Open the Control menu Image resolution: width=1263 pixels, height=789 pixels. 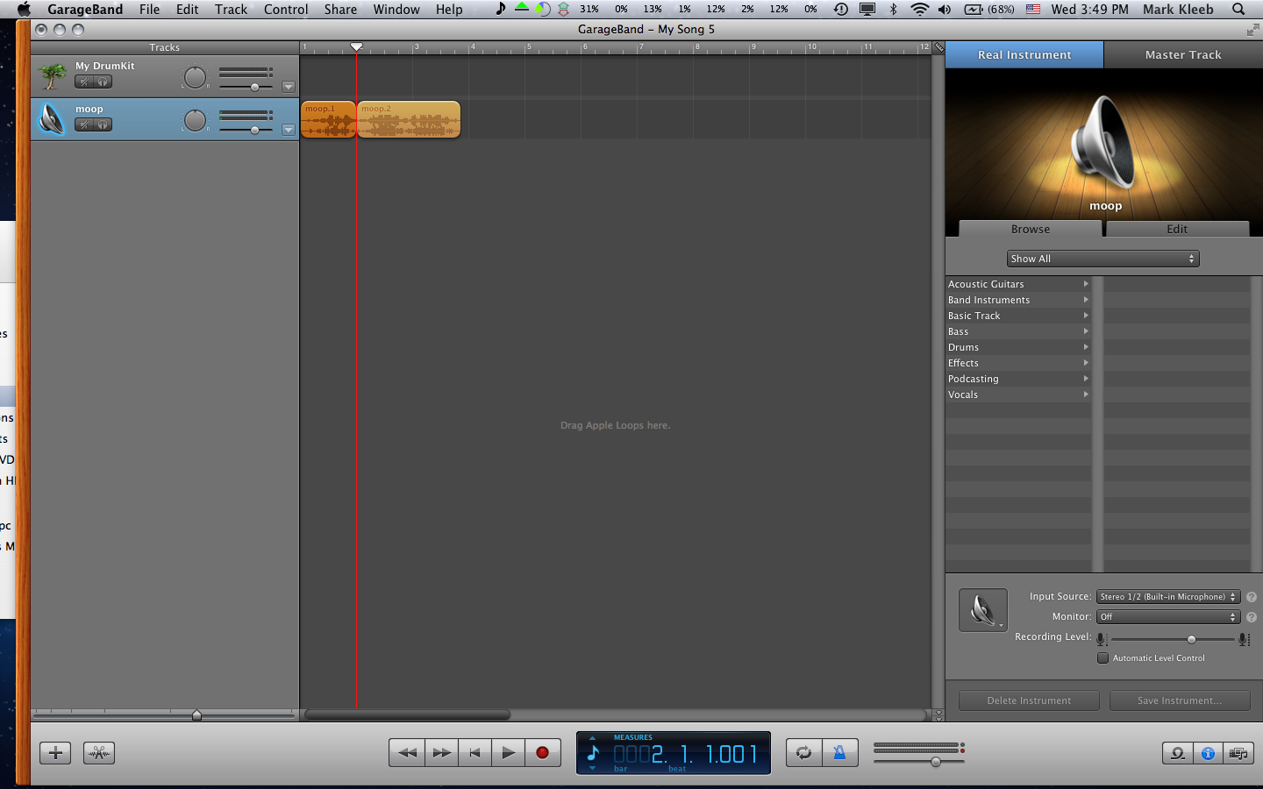[x=286, y=10]
